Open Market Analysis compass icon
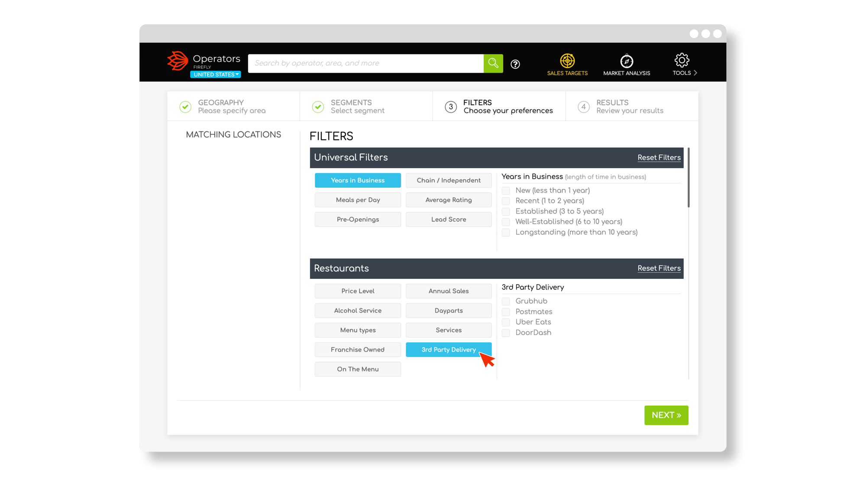The width and height of the screenshot is (866, 486). [x=627, y=61]
